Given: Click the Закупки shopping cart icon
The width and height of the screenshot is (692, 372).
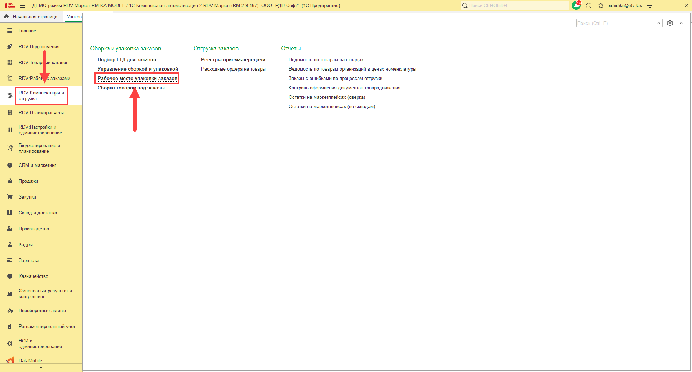Looking at the screenshot, I should pos(10,197).
